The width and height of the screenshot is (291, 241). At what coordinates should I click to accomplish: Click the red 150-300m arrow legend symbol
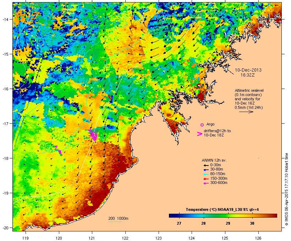[x=206, y=179]
